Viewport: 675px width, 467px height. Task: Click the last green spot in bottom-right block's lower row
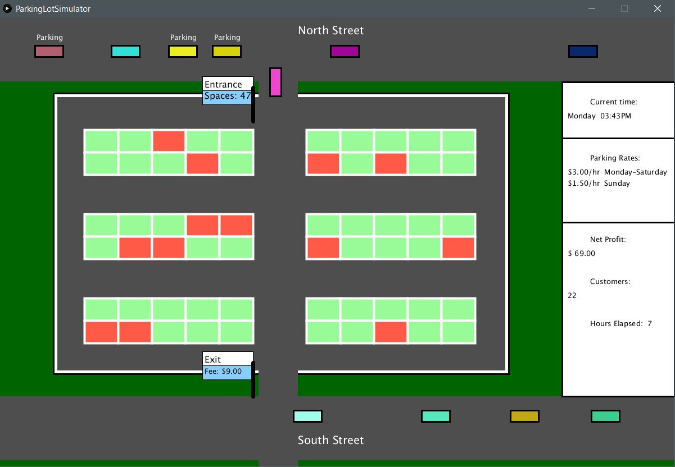458,332
